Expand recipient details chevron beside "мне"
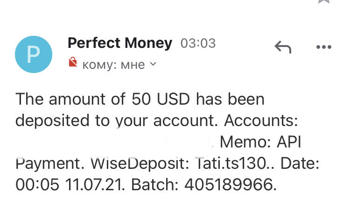The width and height of the screenshot is (350, 220). 153,64
